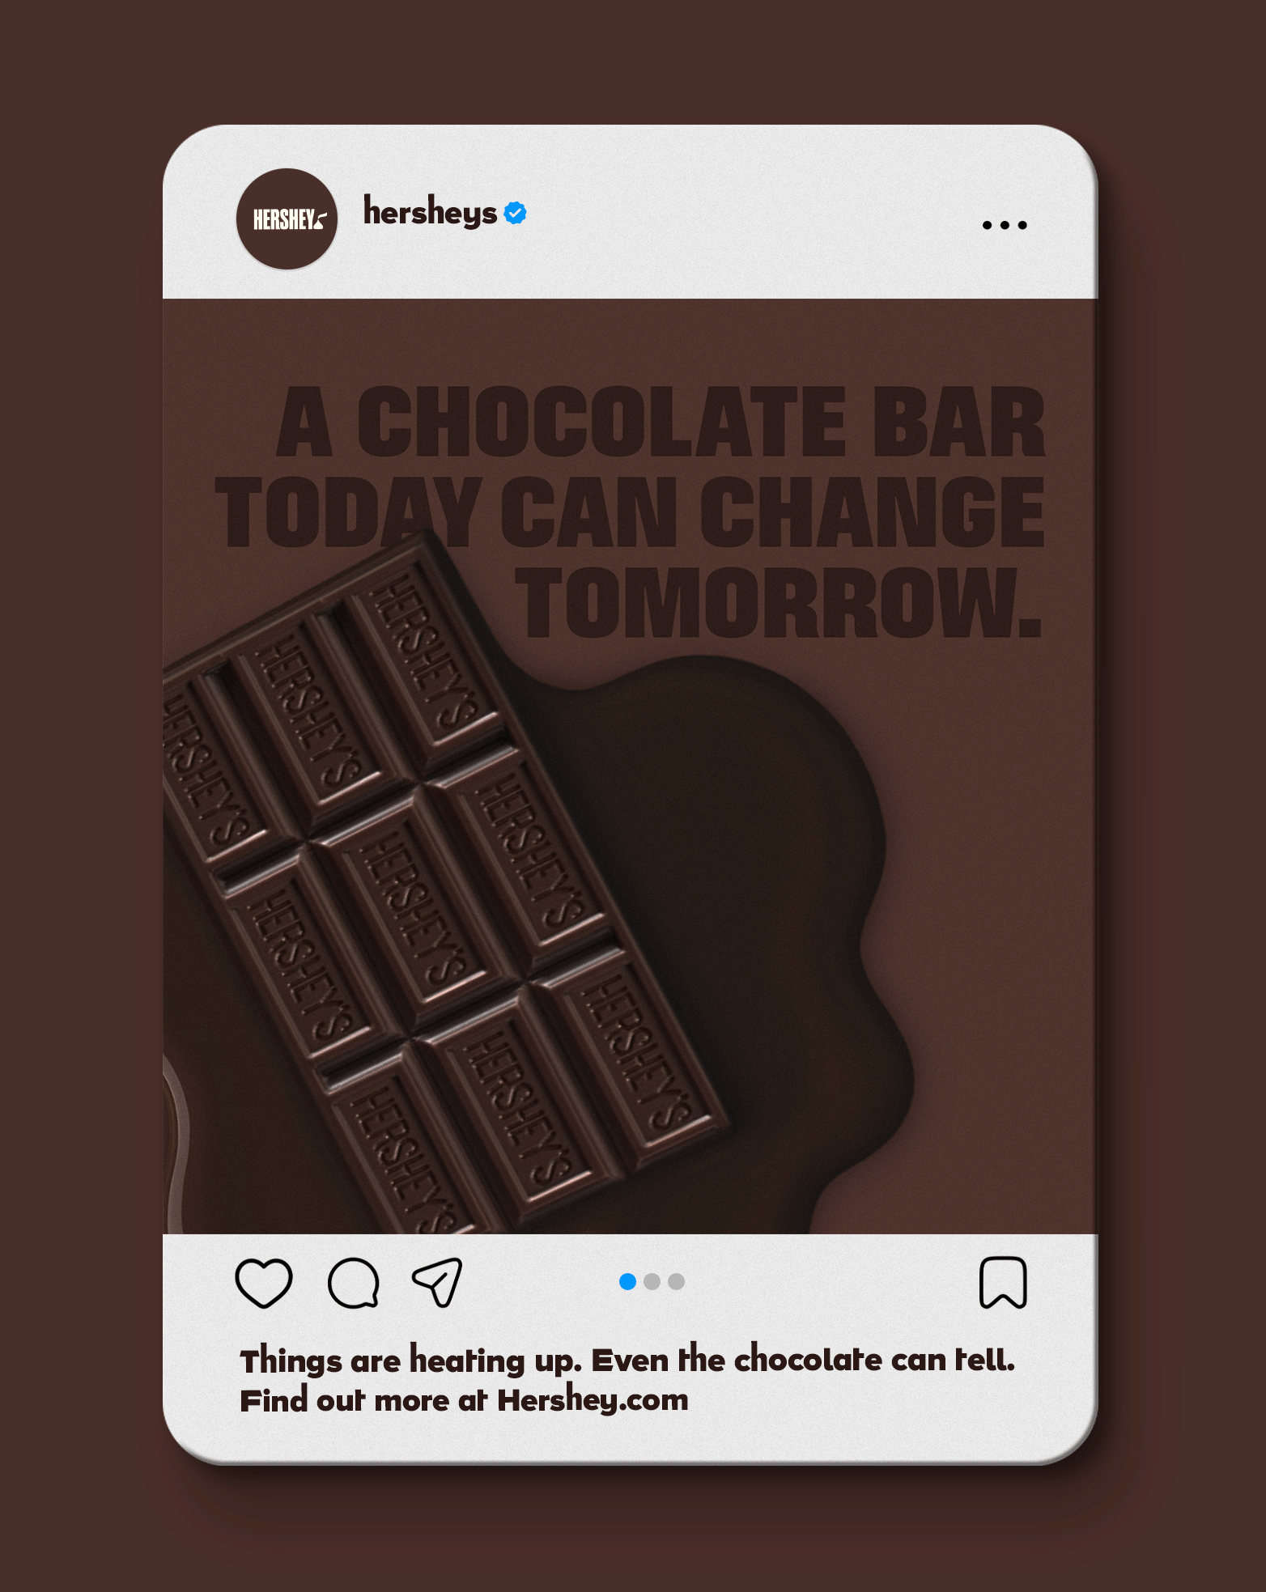Select the first blue carousel dot
The width and height of the screenshot is (1266, 1592).
click(x=627, y=1281)
